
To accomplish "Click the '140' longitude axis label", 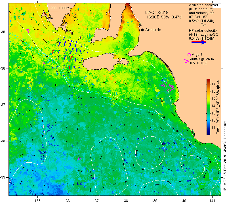I will tap(183, 201).
